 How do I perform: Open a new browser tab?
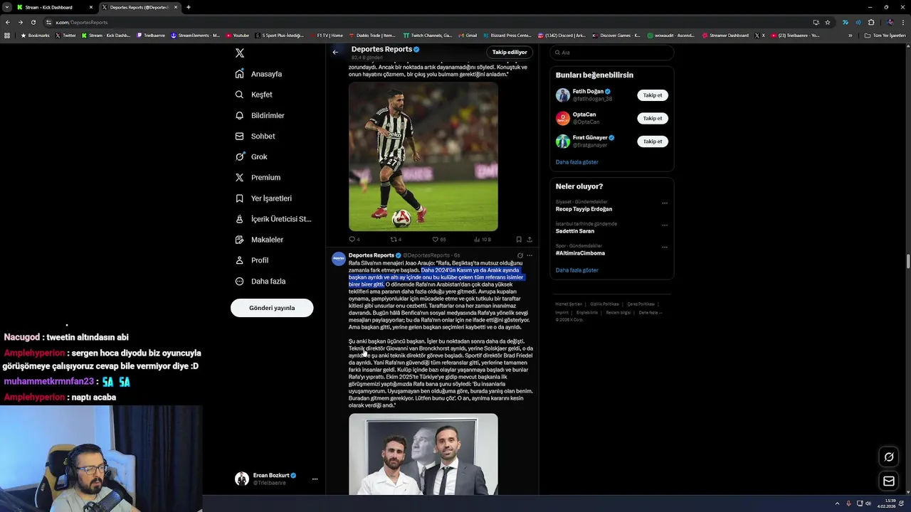188,7
